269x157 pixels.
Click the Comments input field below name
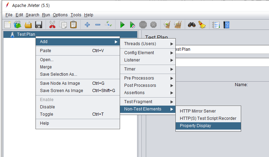[x=222, y=63]
